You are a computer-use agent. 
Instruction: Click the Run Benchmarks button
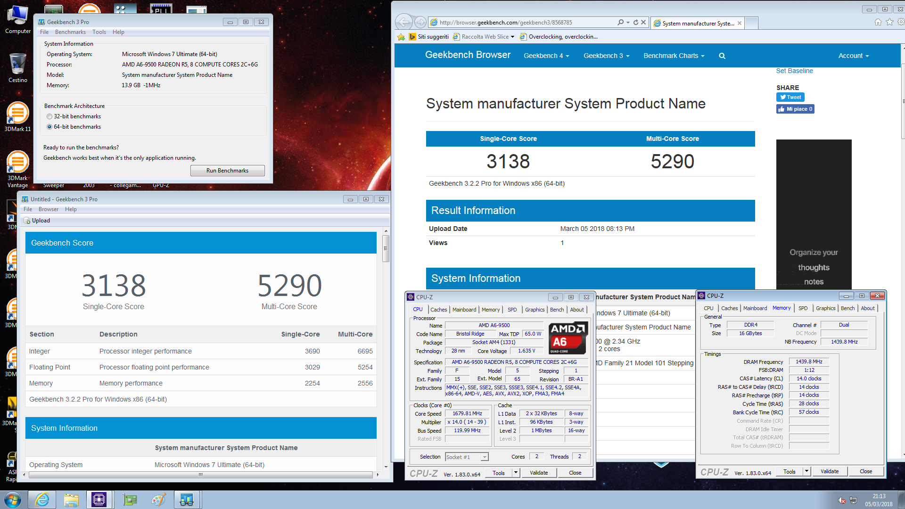tap(227, 171)
